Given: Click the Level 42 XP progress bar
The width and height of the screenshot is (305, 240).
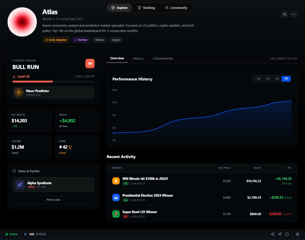Looking at the screenshot, I should point(53,81).
